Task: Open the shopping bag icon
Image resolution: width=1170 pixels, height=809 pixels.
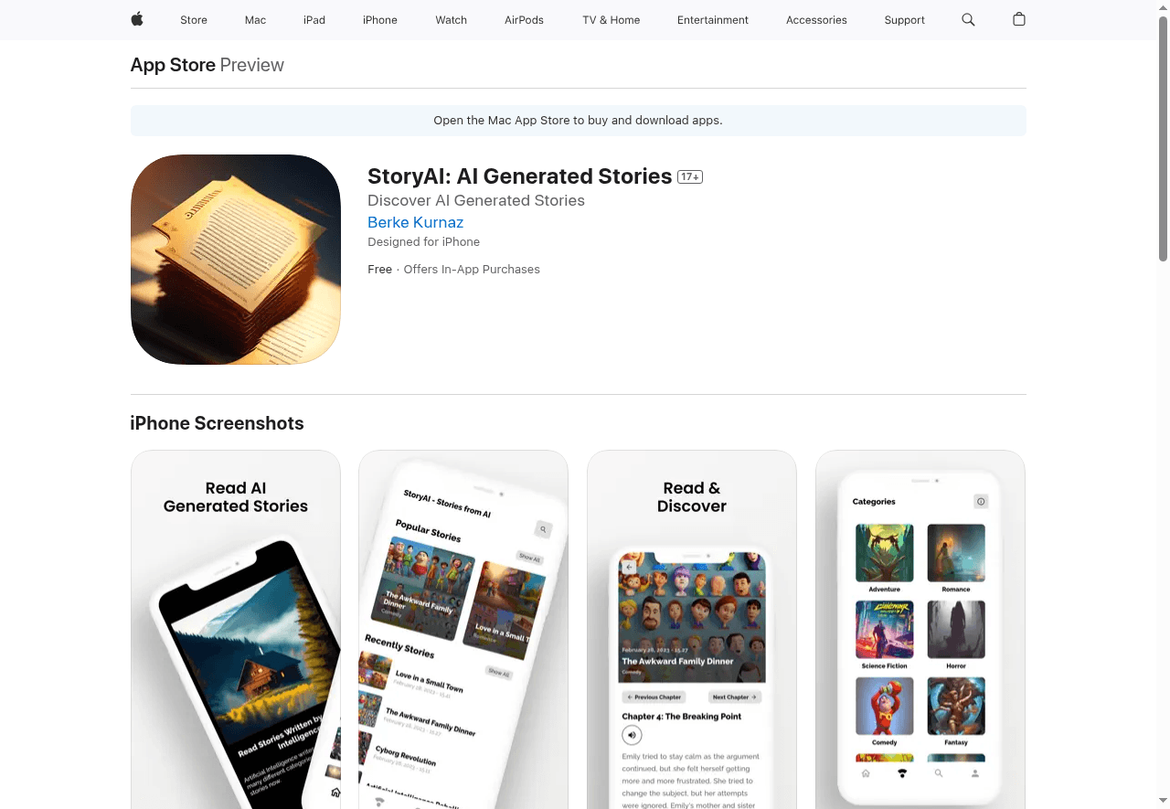Action: coord(1019,19)
